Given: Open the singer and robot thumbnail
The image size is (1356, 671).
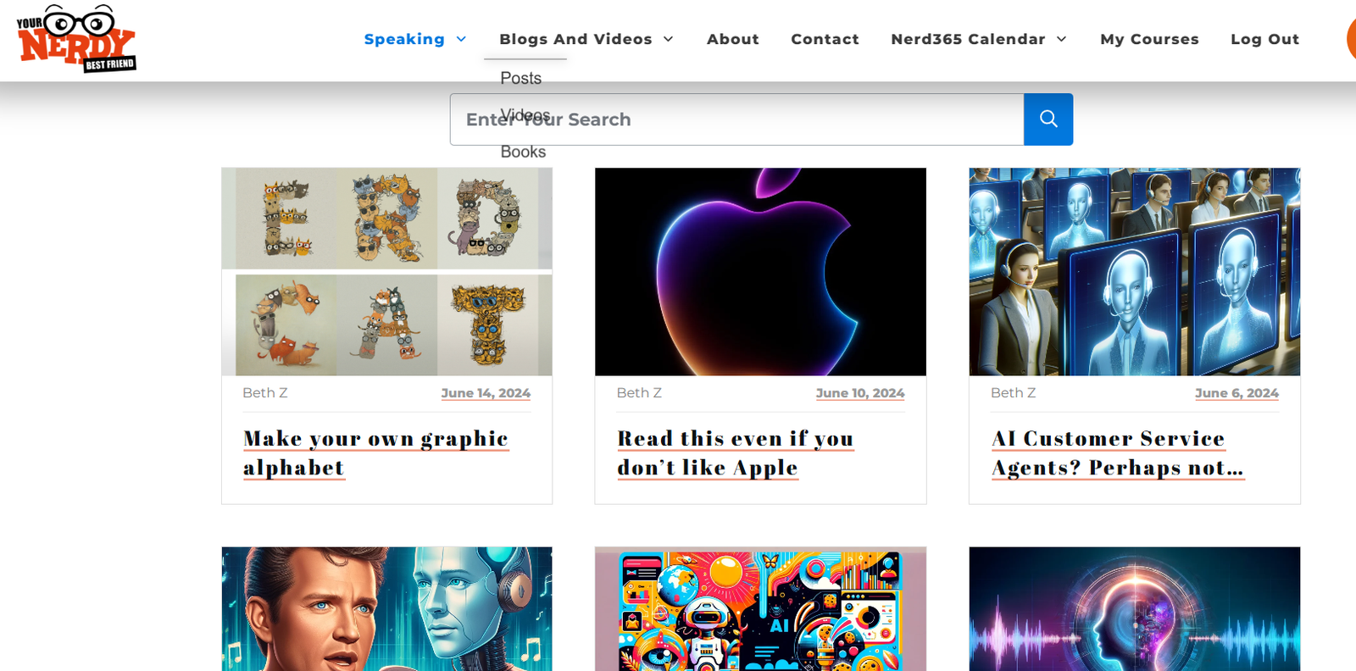Looking at the screenshot, I should 387,609.
